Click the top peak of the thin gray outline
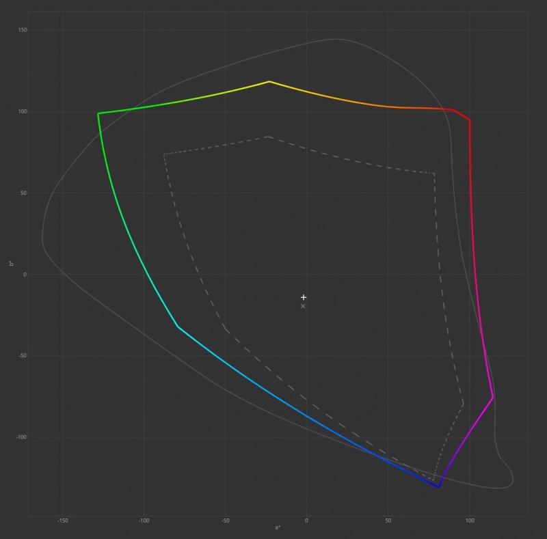 335,39
